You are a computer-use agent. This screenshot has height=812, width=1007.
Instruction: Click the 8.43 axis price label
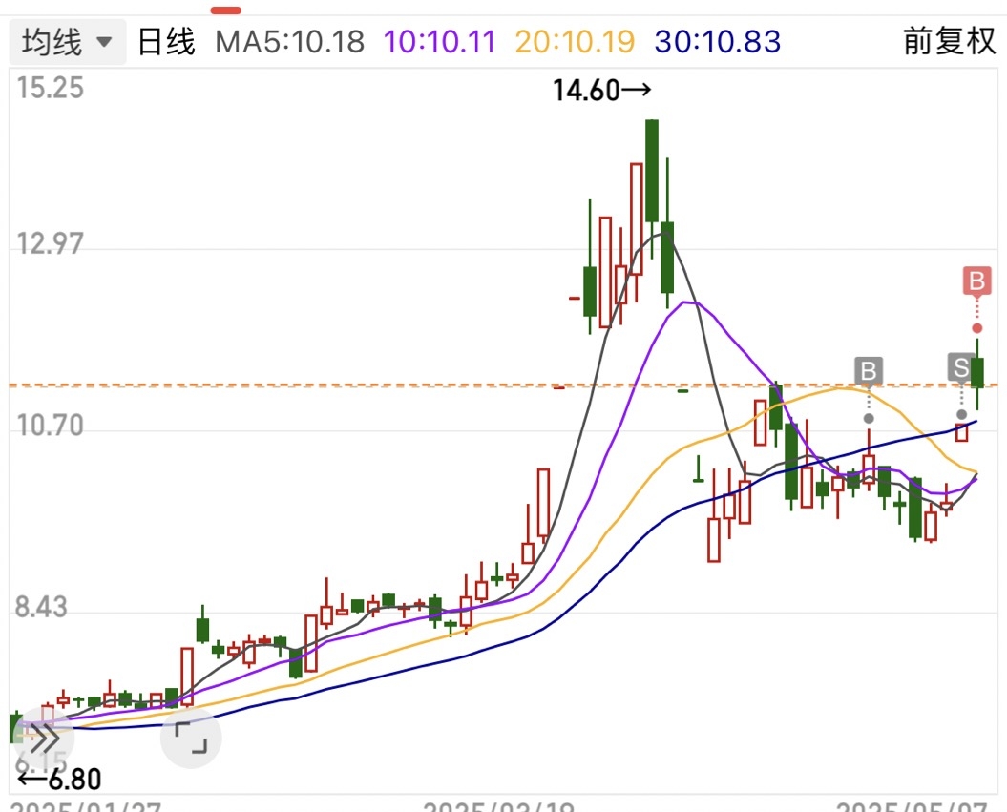(41, 607)
